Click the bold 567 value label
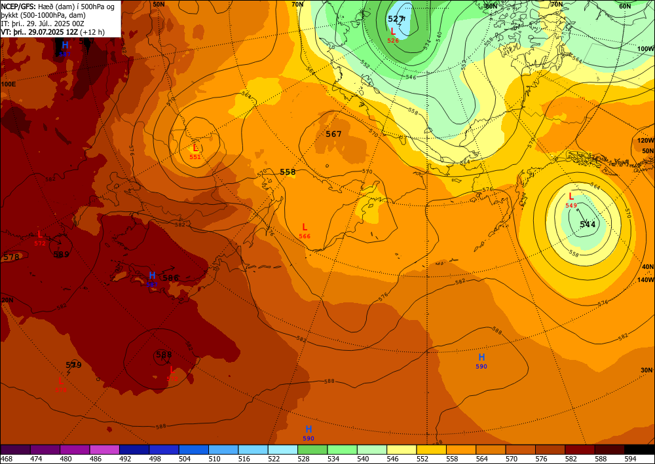The image size is (655, 464). [x=333, y=134]
